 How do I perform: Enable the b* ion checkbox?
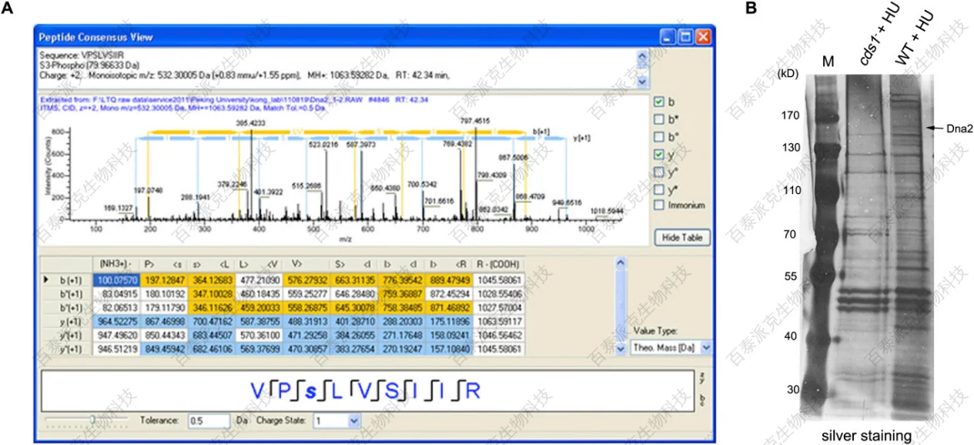tap(658, 120)
